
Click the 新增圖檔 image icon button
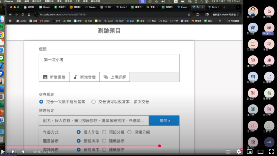(54, 77)
